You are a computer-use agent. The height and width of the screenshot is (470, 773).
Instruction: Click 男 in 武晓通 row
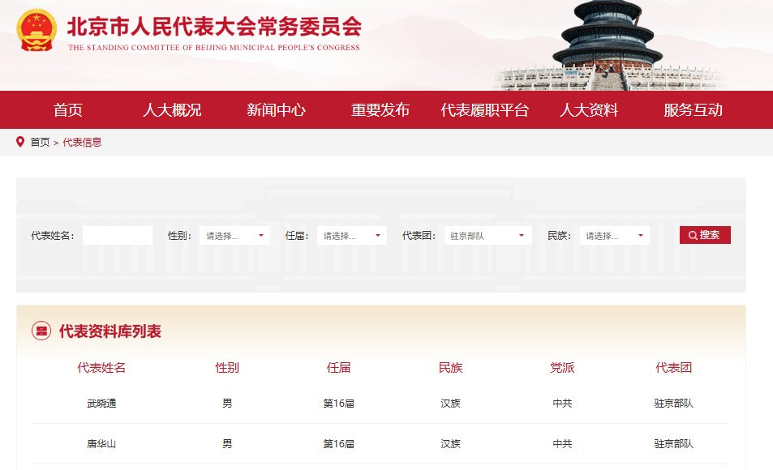click(227, 404)
